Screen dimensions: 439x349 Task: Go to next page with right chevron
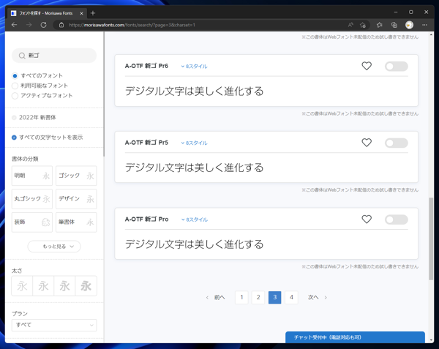pyautogui.click(x=326, y=298)
